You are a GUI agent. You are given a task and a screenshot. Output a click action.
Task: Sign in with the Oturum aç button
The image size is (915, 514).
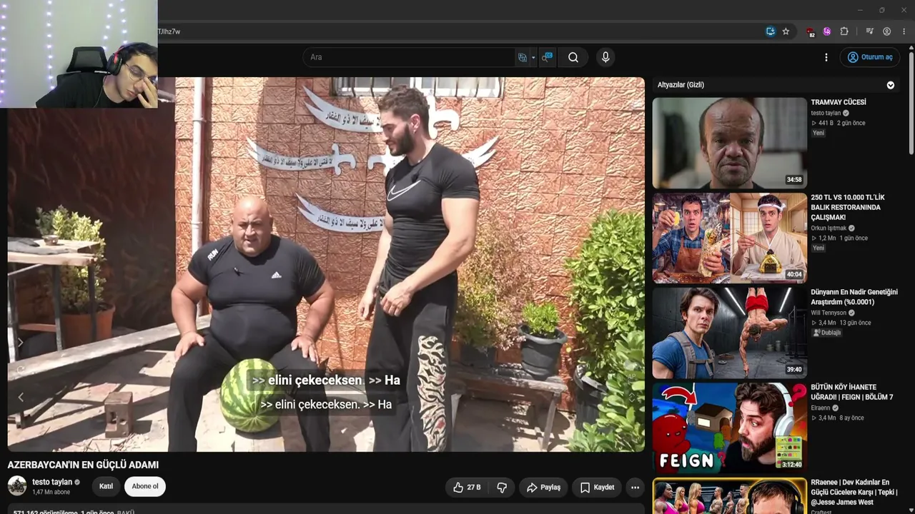coord(870,57)
